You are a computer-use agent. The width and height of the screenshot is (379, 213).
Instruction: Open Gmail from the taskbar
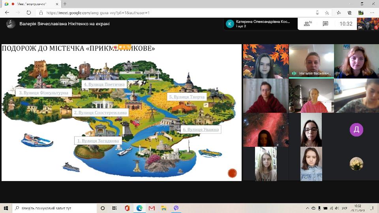click(152, 208)
